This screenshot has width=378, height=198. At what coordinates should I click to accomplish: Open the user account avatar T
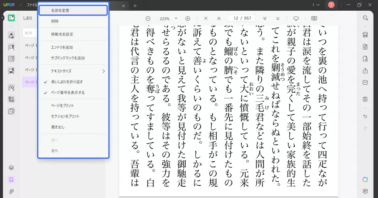(x=331, y=5)
